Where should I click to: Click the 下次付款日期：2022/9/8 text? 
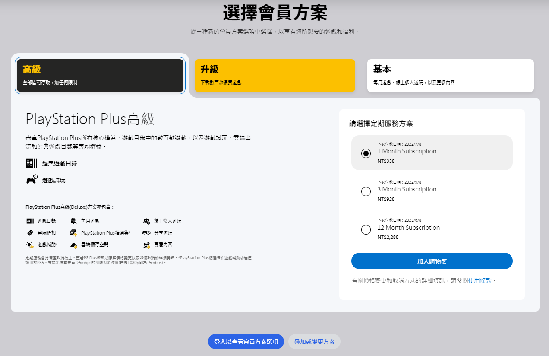pyautogui.click(x=399, y=182)
